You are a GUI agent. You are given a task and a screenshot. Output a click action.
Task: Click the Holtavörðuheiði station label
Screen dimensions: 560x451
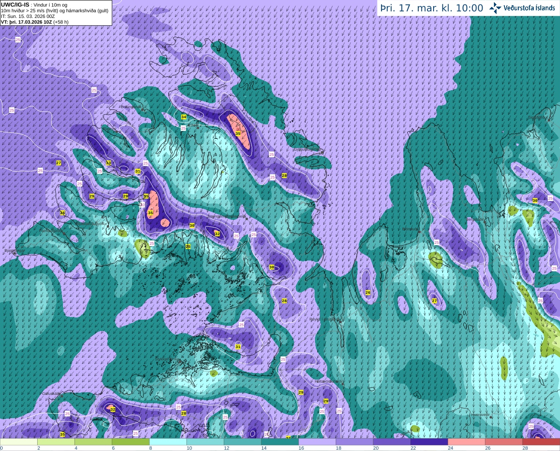328,381
